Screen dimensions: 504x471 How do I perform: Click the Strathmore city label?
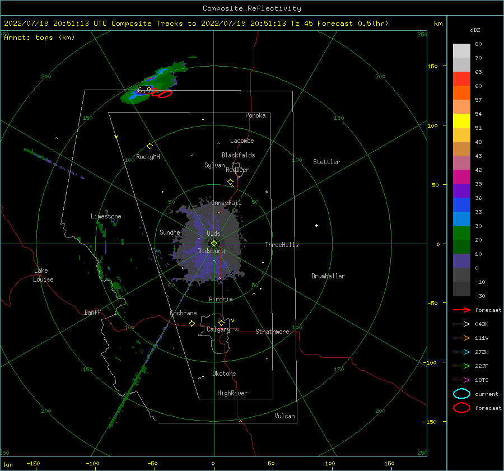(x=272, y=332)
